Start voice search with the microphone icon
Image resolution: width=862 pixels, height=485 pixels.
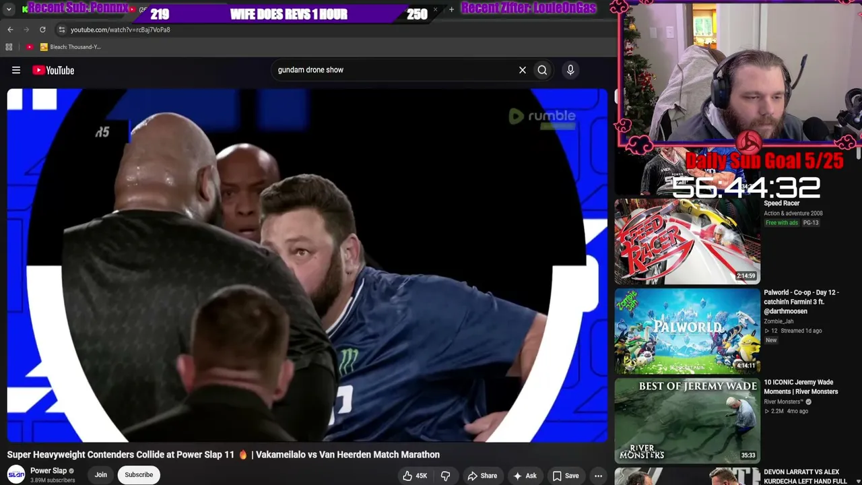(x=570, y=70)
